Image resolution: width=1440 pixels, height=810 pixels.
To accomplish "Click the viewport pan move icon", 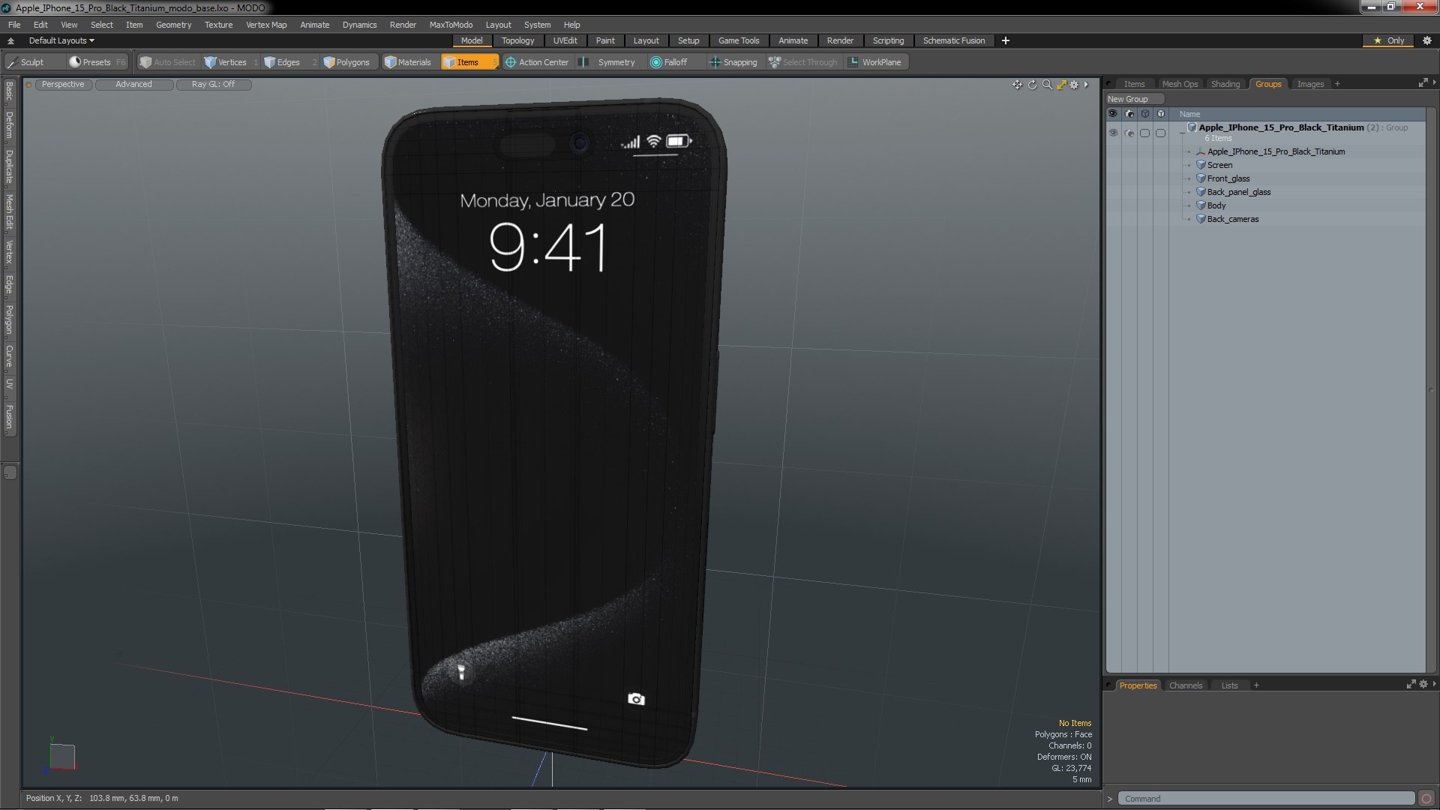I will coord(1017,85).
